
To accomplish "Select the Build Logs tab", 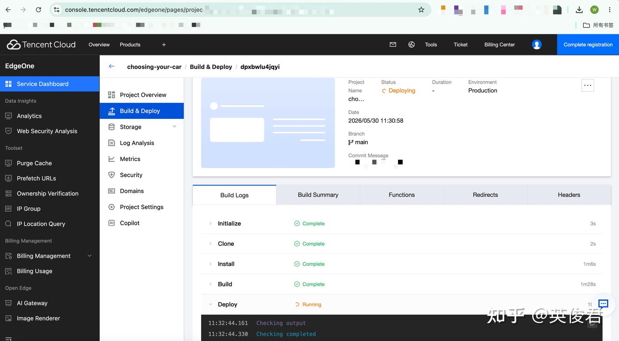I will click(x=234, y=195).
